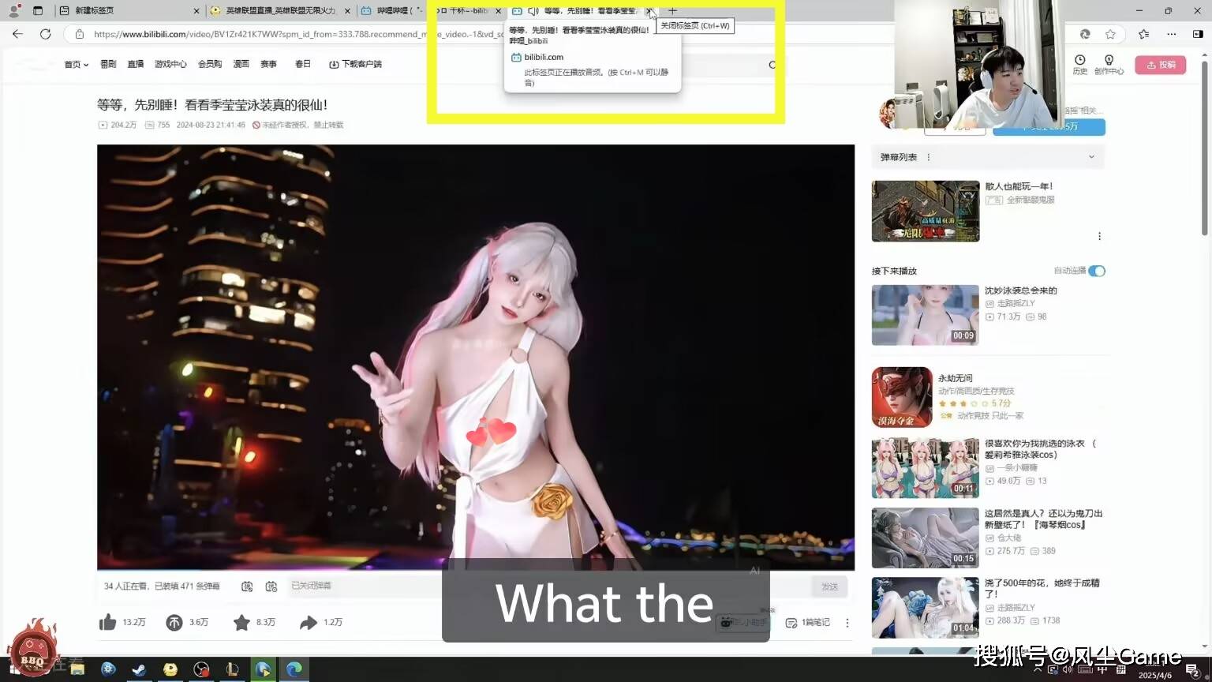Share the video with arrow icon
Image resolution: width=1212 pixels, height=682 pixels.
tap(309, 622)
